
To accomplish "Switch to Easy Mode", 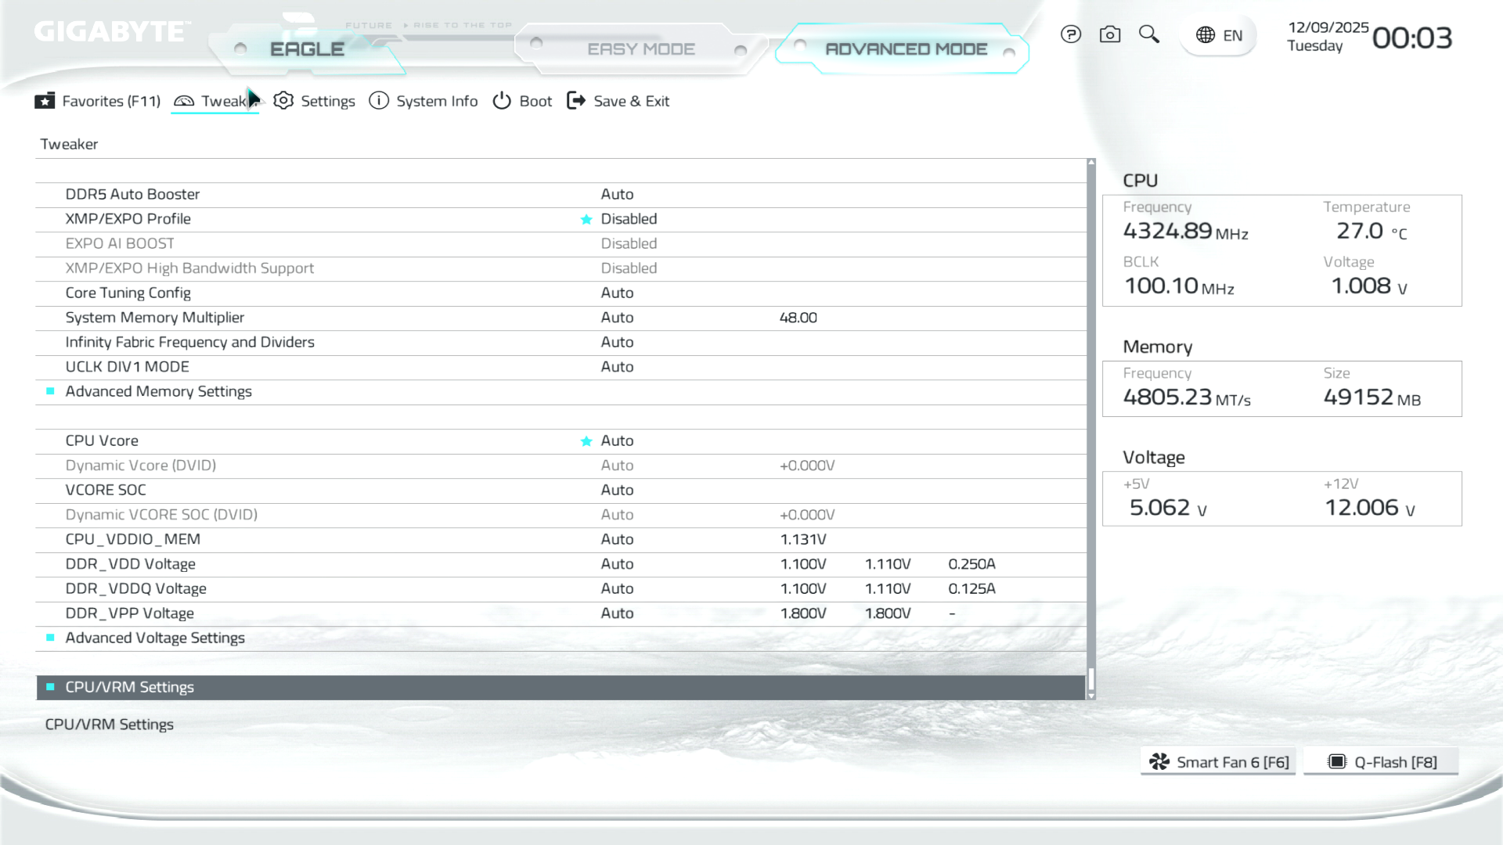I will [640, 49].
